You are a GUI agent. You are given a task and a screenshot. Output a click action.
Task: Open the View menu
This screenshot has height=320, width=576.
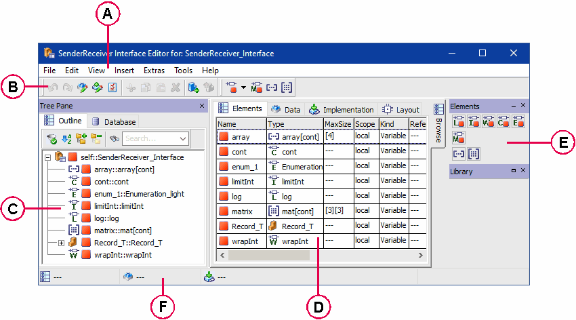click(x=96, y=71)
